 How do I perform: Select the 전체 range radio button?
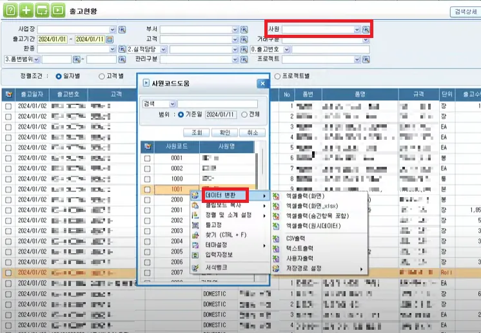click(244, 115)
